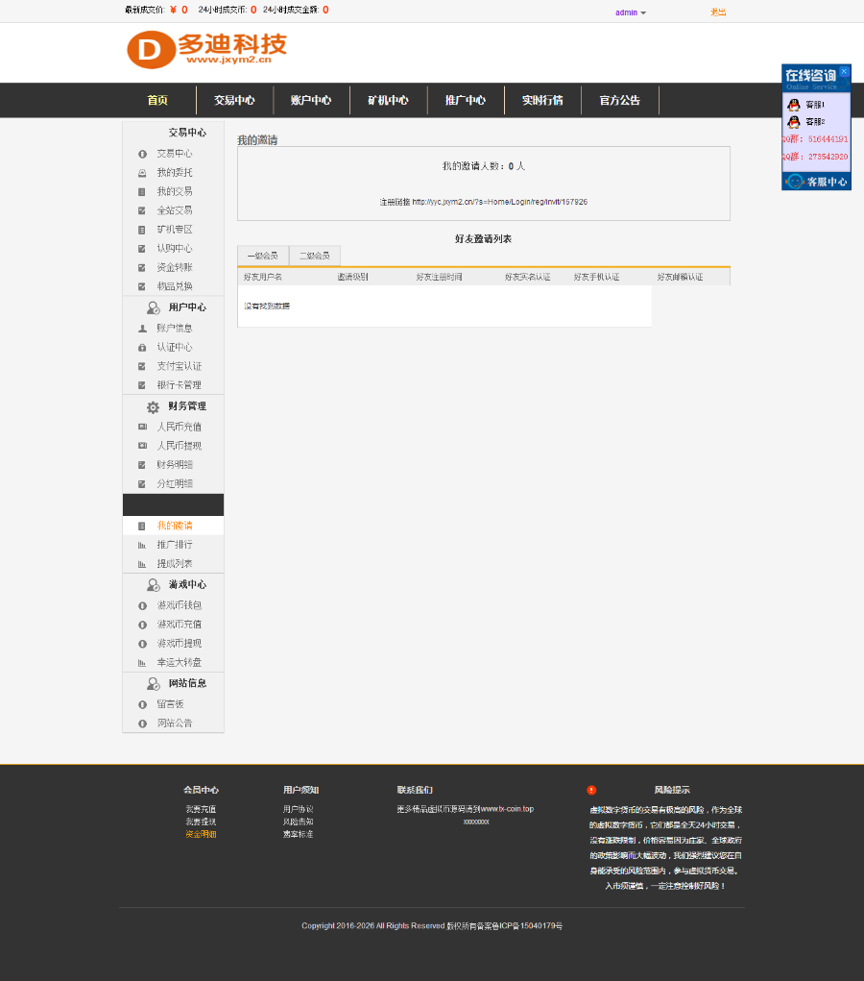The width and height of the screenshot is (864, 981).
Task: Click the icon beside 分红明细
Action: click(x=142, y=484)
